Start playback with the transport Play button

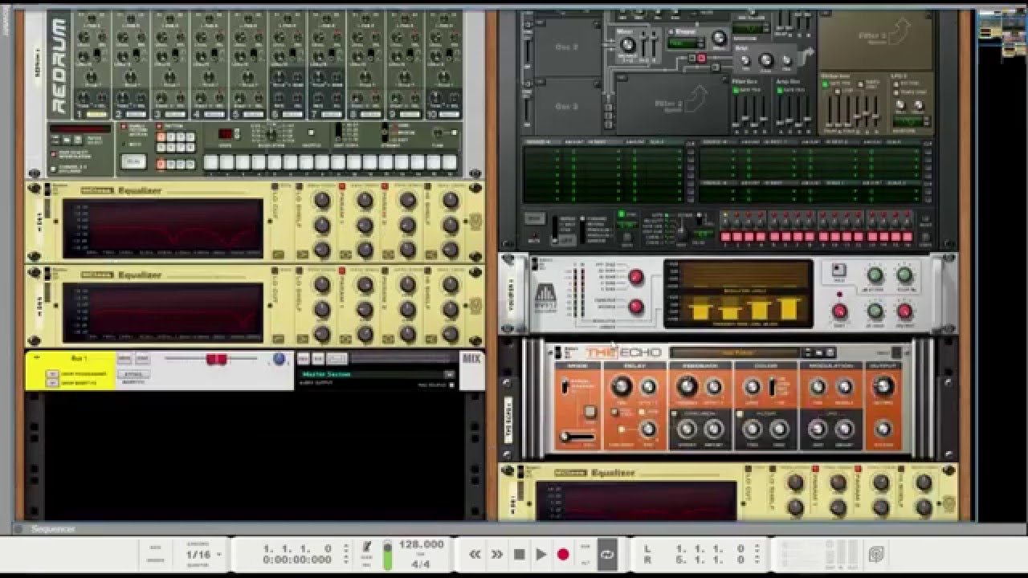tap(541, 554)
